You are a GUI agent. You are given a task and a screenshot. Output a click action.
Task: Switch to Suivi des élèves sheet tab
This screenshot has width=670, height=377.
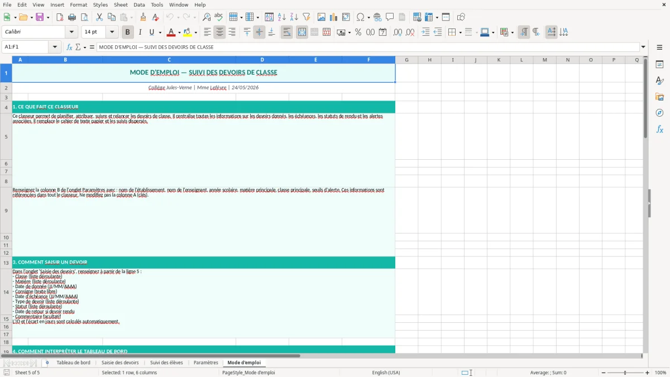click(166, 363)
